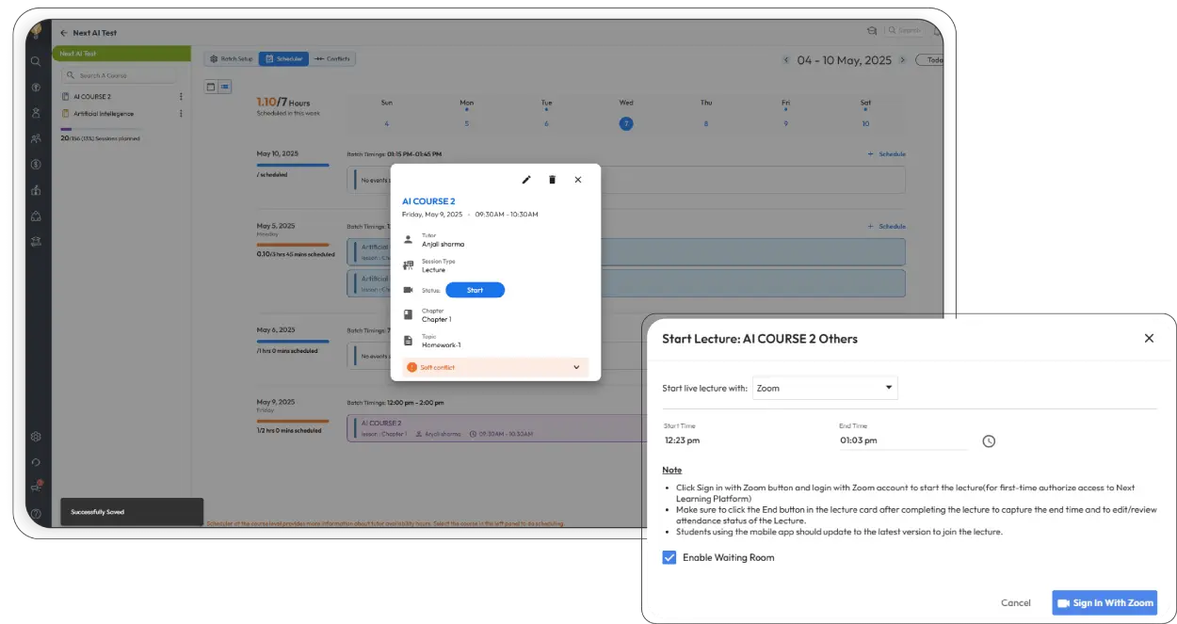
Task: Click the back arrow next to Next AI Test
Action: [63, 33]
